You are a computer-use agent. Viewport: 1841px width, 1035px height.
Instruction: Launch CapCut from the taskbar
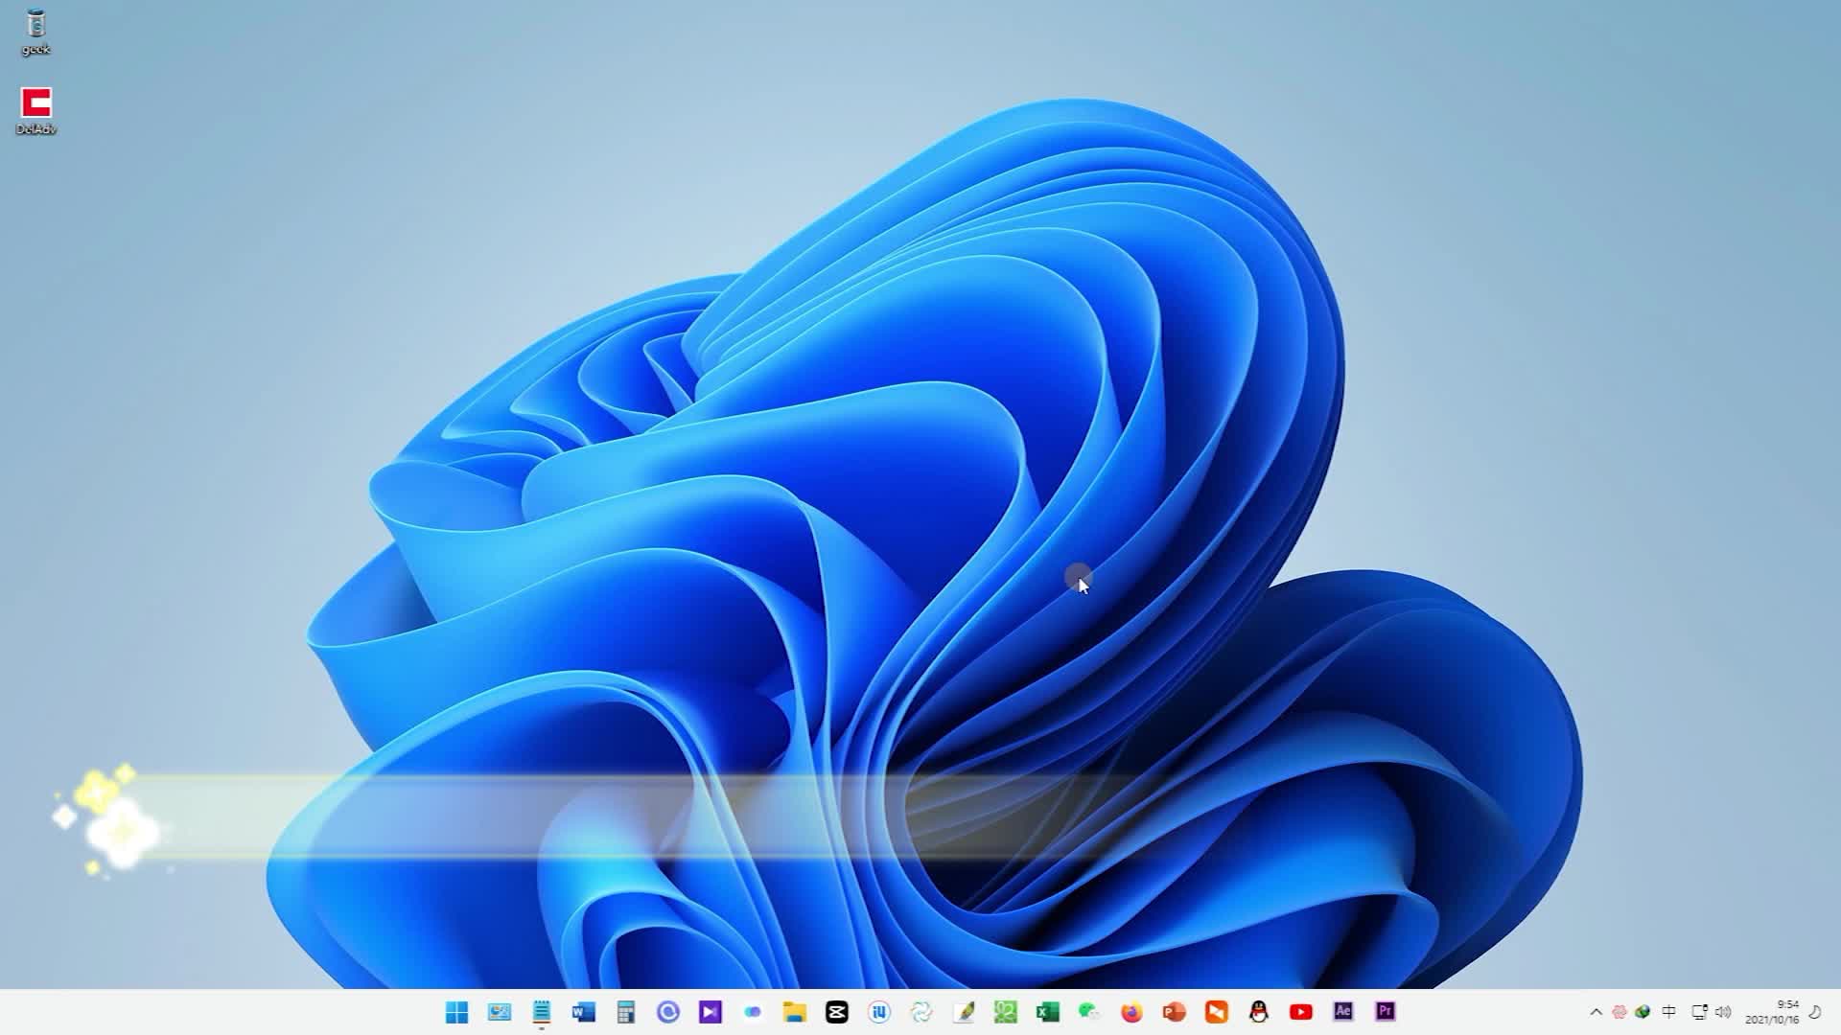[836, 1012]
